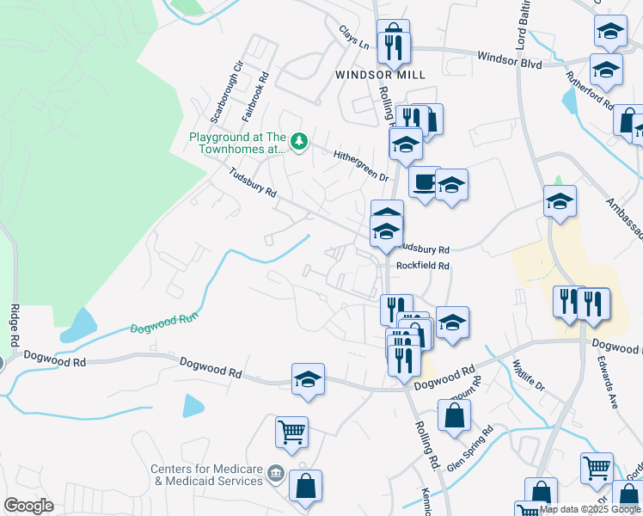Select the shopping bag marker near Glen Spring Rd
This screenshot has width=643, height=516.
454,417
